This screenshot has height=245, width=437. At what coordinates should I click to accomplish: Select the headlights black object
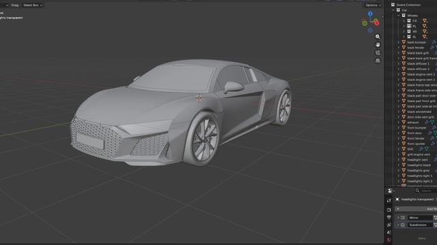(x=419, y=165)
